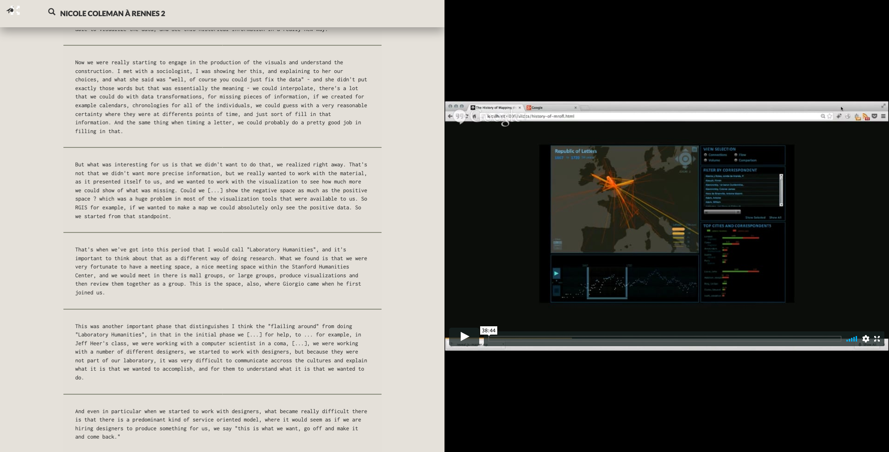Click the search magnifier icon
Screen dimensions: 889x452
coord(52,12)
